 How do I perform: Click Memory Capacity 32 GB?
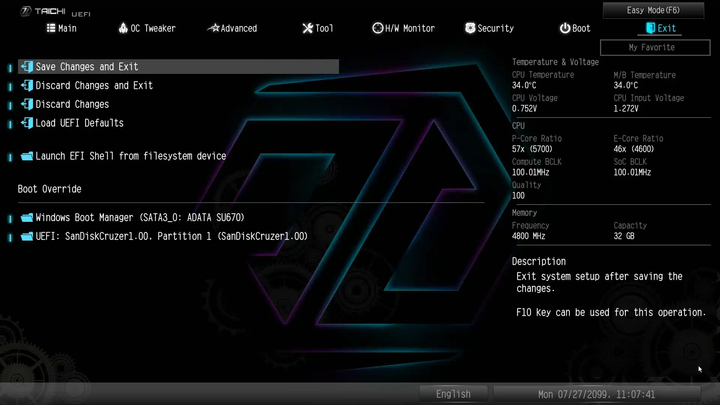624,236
